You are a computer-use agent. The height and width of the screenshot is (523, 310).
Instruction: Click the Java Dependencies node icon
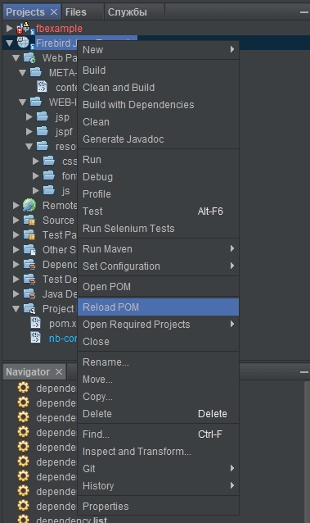29,293
